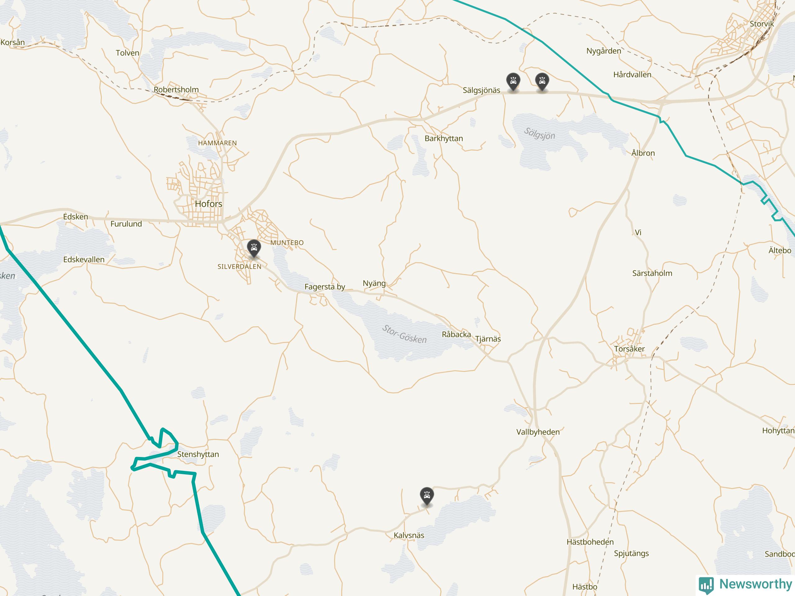
Task: Click the Sälgsjön lake label
Action: point(539,134)
